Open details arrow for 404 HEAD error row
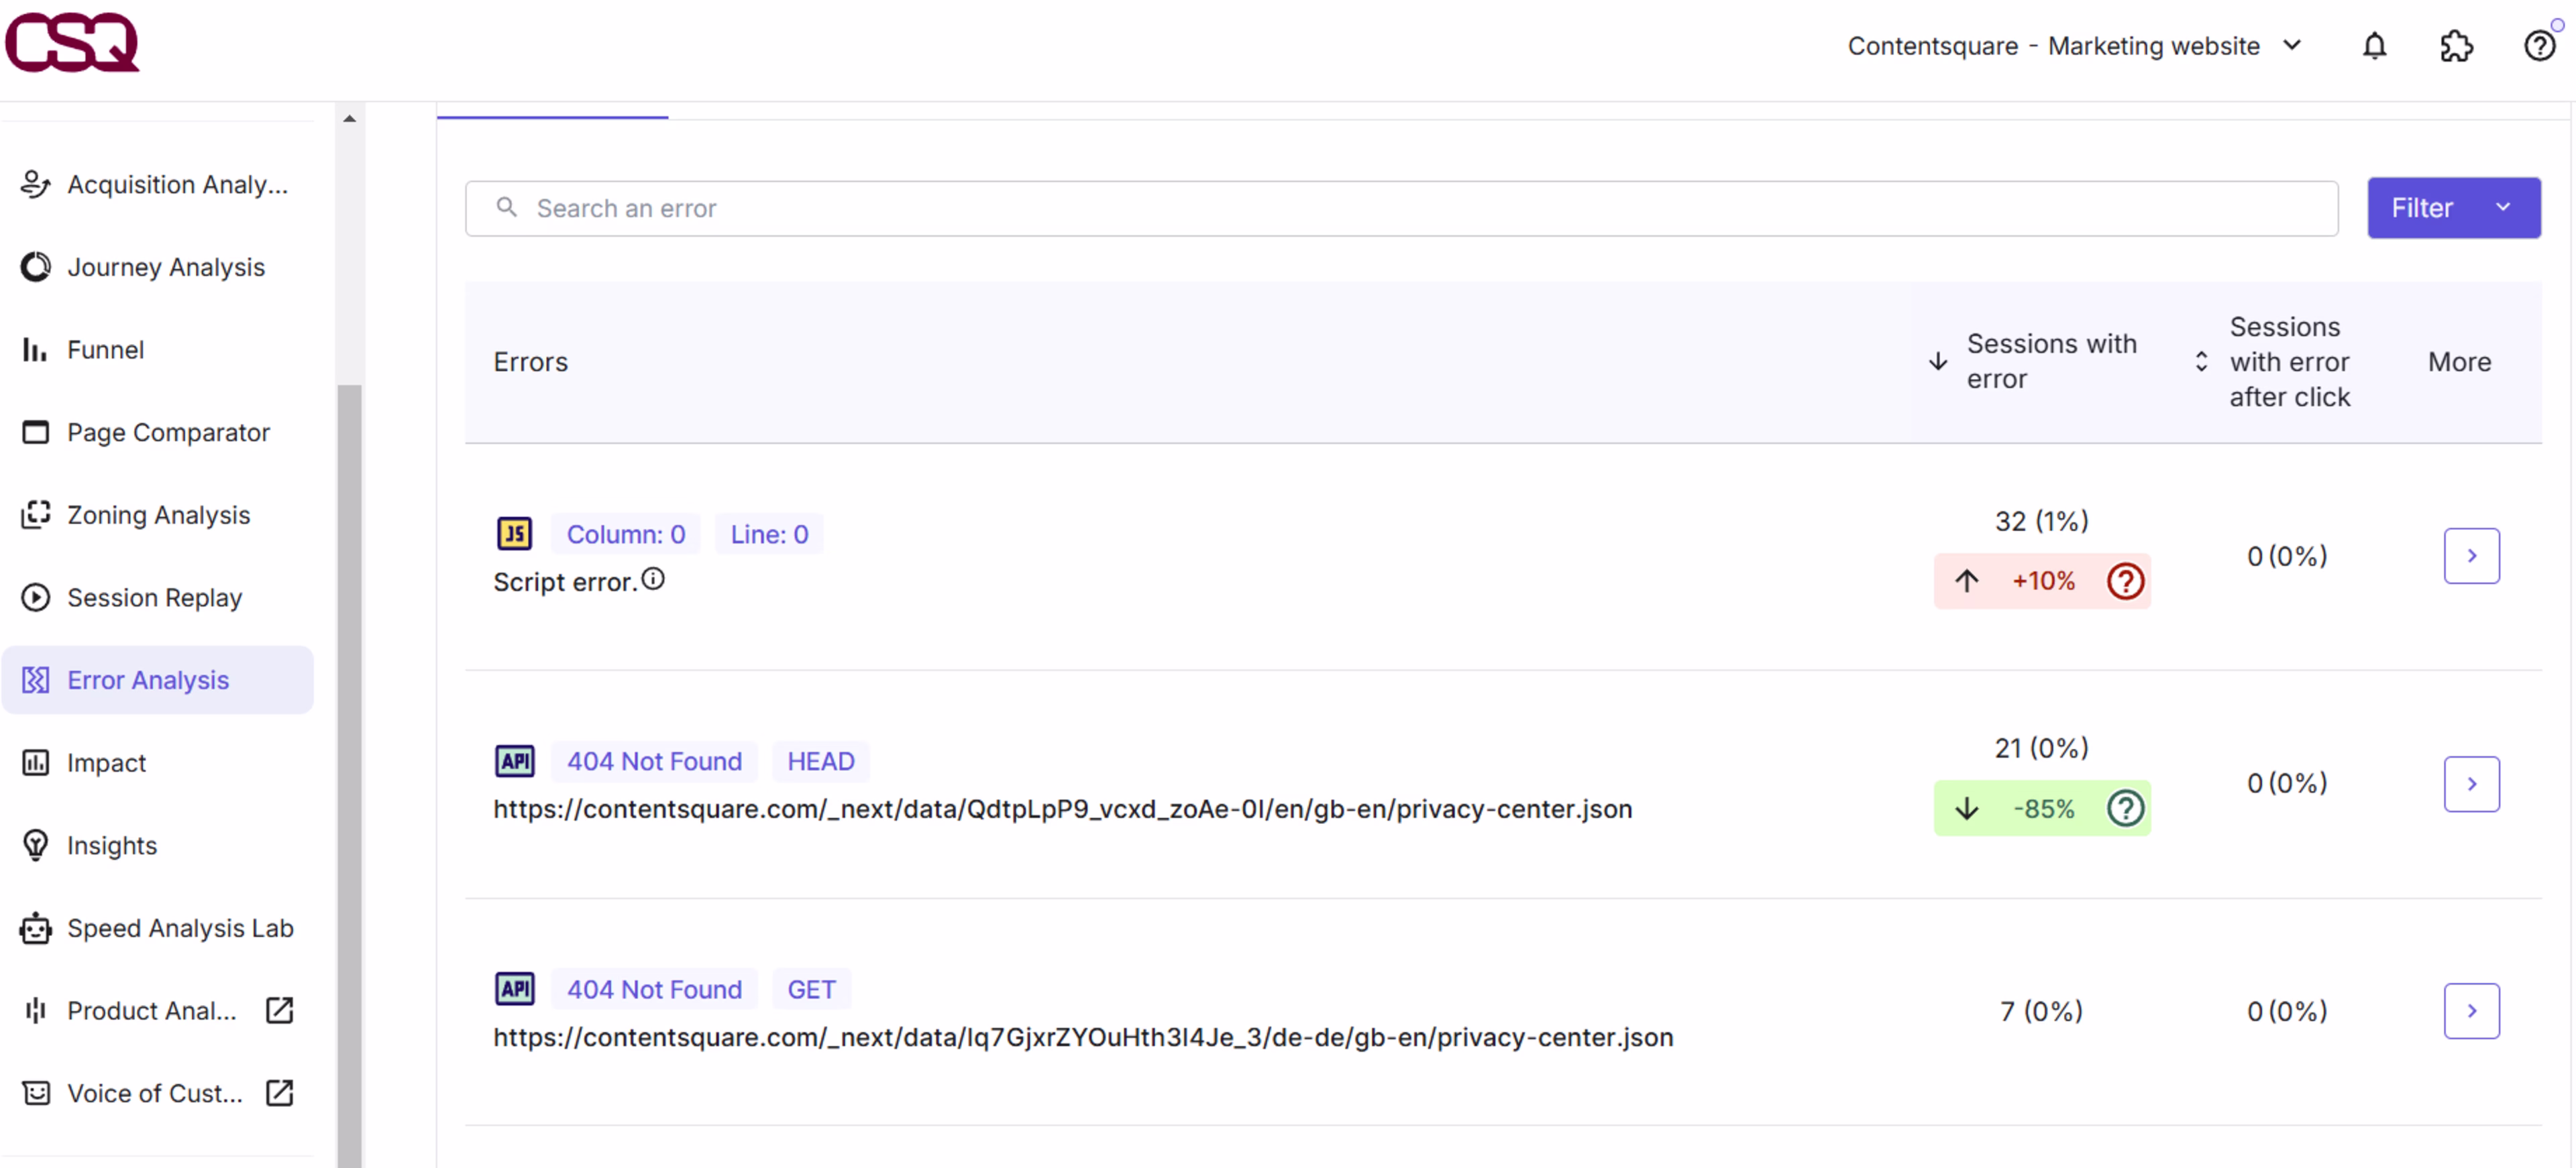Screen dimensions: 2576x1168 (2471, 783)
